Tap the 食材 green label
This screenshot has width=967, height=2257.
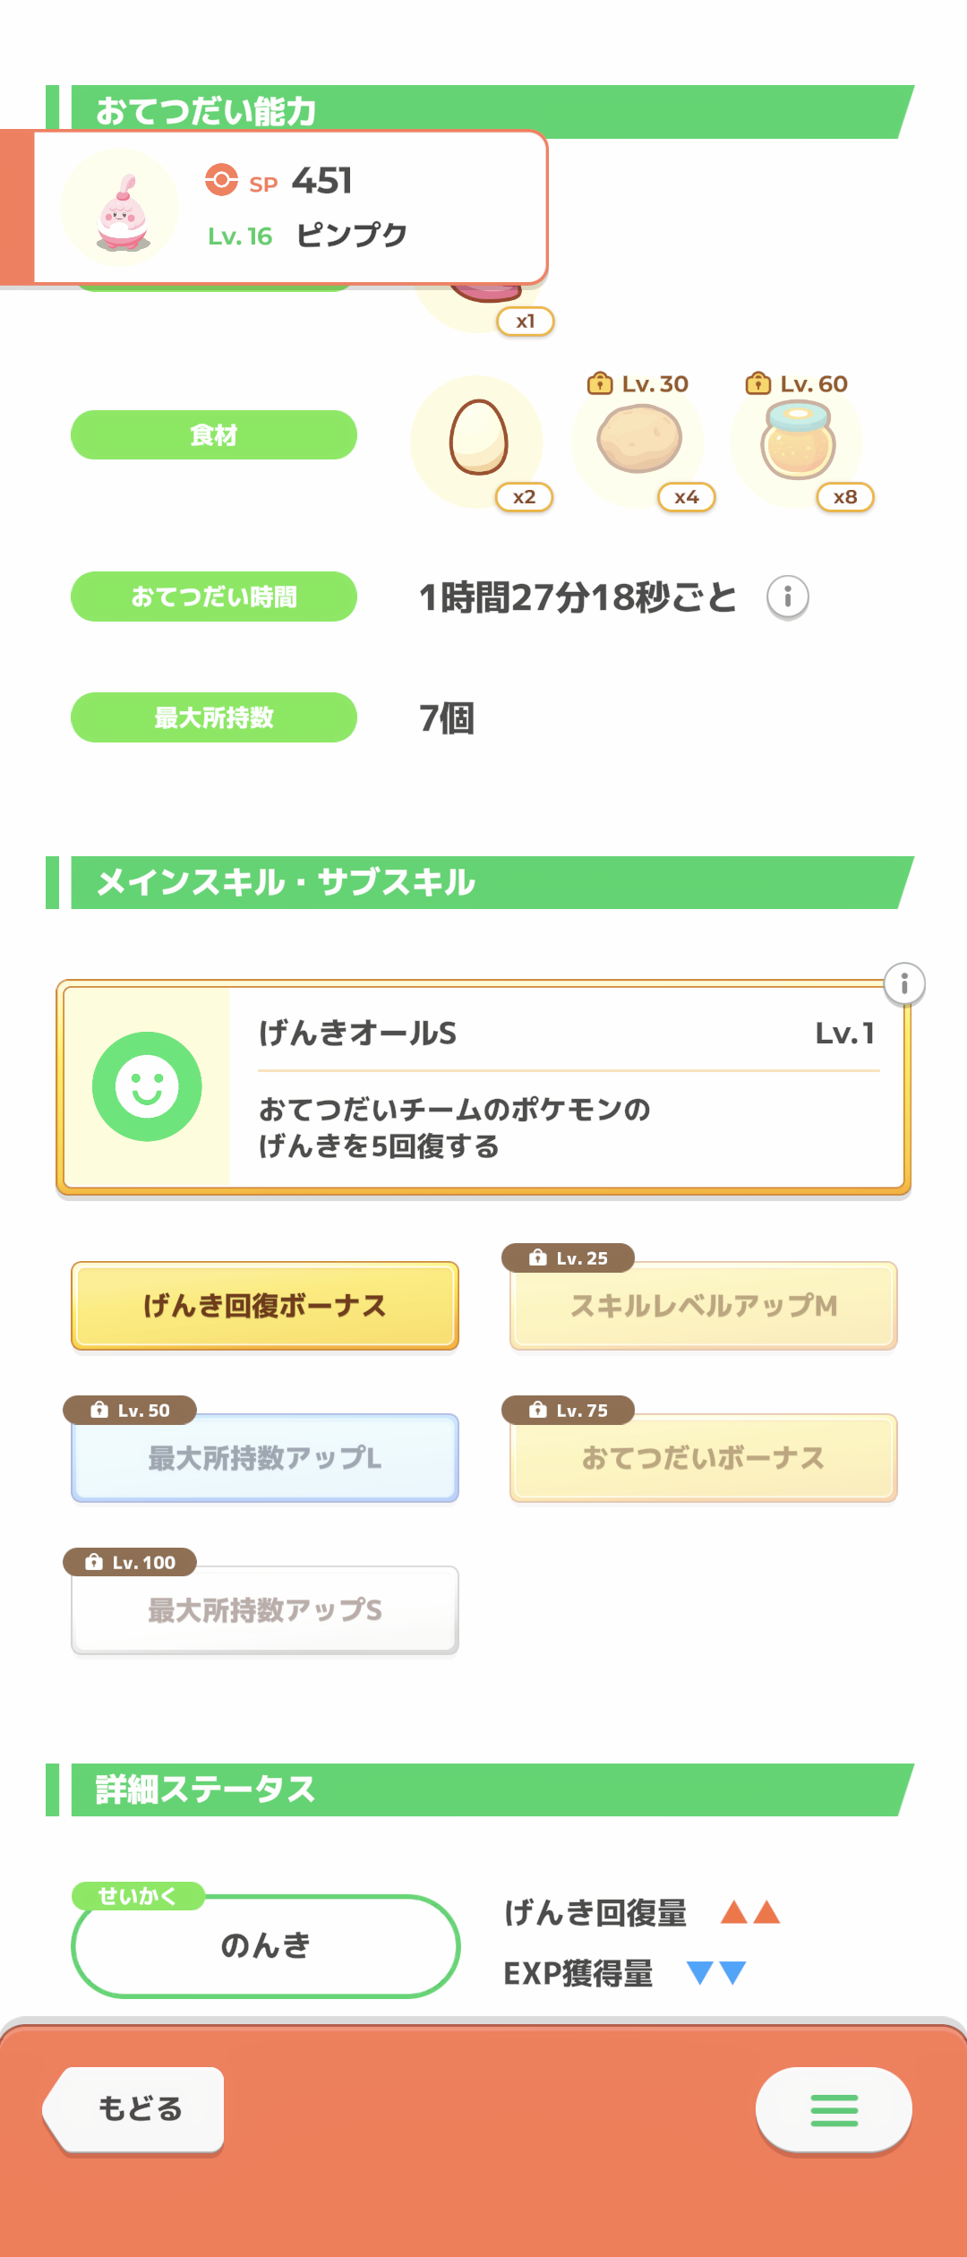pyautogui.click(x=214, y=435)
